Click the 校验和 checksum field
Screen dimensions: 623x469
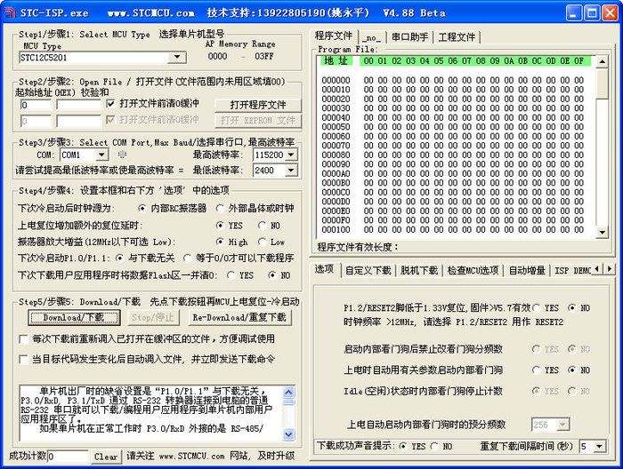click(x=79, y=105)
